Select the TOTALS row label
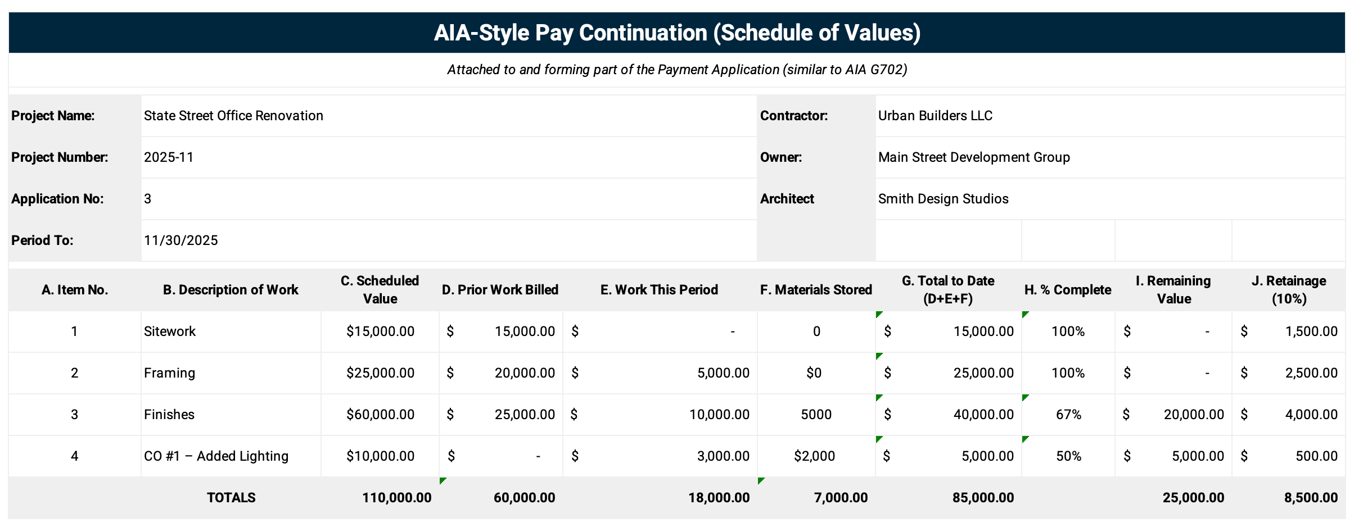Viewport: 1354px width, 527px height. [x=231, y=497]
